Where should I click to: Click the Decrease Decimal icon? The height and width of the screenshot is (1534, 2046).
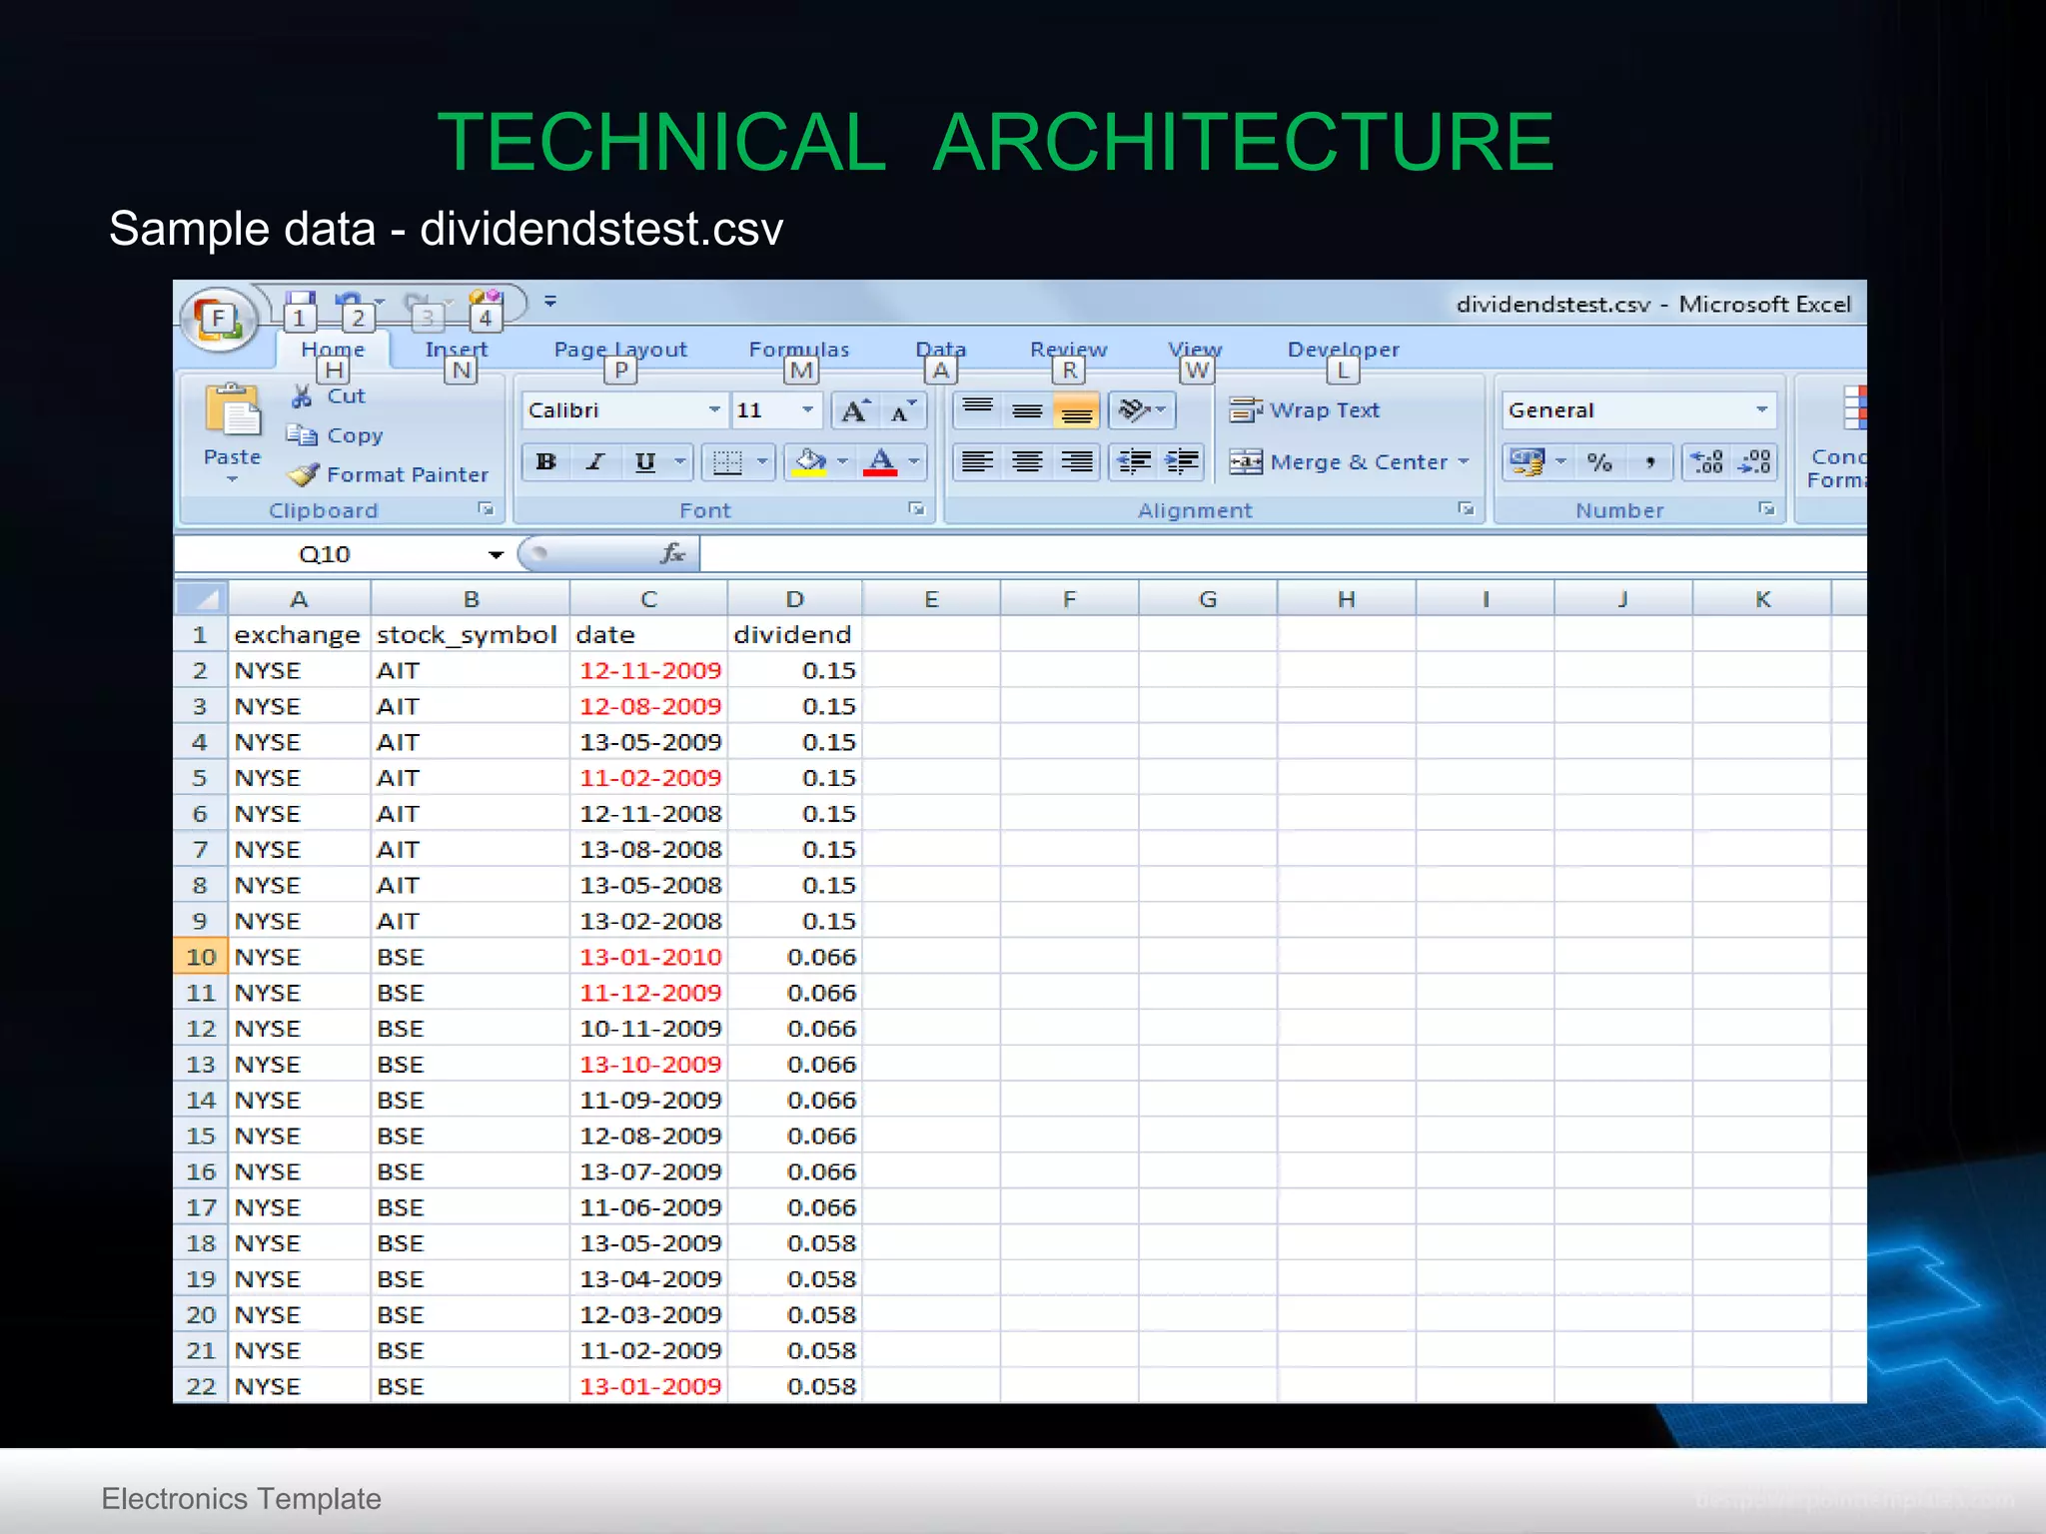(1755, 461)
